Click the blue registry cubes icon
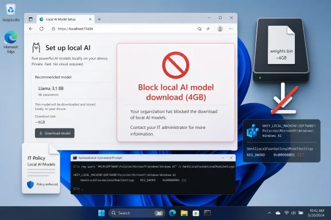 coord(252,131)
